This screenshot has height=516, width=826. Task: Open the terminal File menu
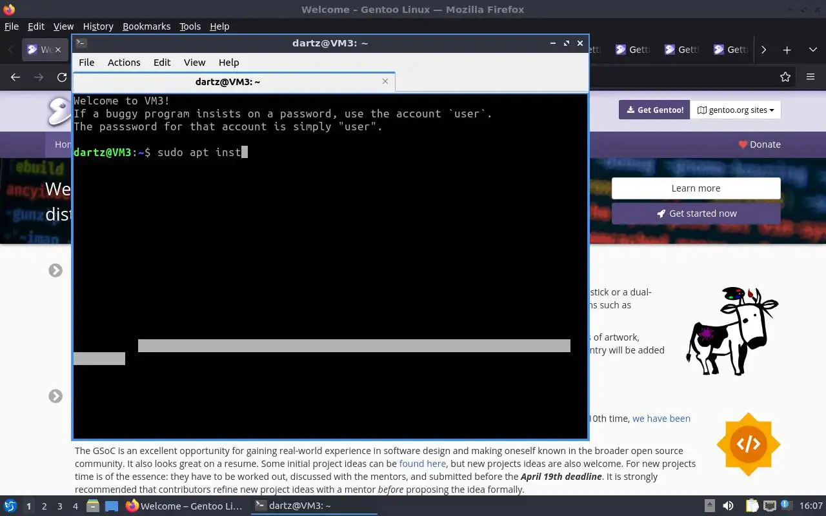86,63
